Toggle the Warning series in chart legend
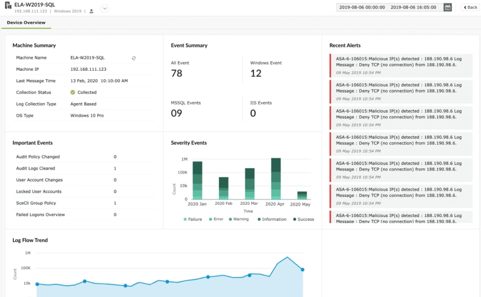Screen dimensions: 481x297 tap(239, 219)
